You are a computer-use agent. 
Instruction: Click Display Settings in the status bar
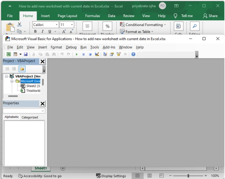coord(111,176)
